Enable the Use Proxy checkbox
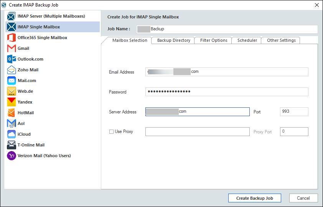 (x=111, y=132)
